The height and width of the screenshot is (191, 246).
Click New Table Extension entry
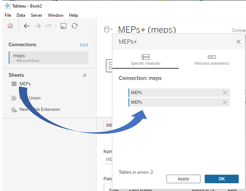click(x=40, y=109)
